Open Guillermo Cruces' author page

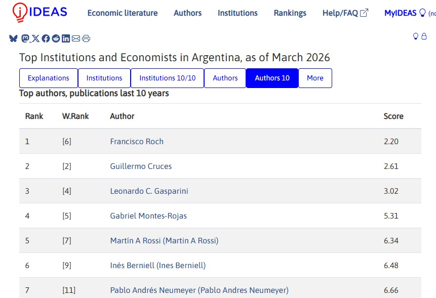coord(141,166)
